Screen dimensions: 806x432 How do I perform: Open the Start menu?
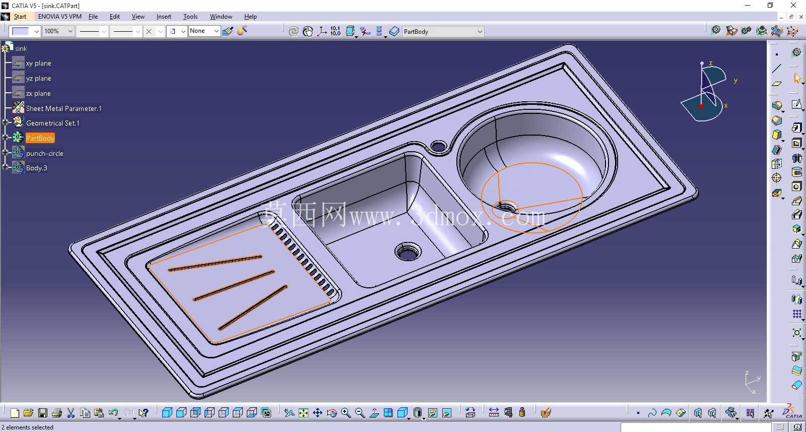20,17
